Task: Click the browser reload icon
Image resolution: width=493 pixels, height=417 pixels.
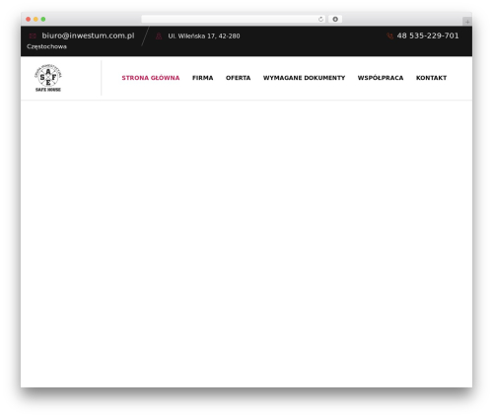Action: [x=320, y=19]
